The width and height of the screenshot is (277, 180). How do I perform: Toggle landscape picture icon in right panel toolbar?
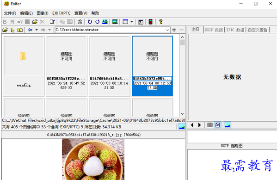(x=228, y=125)
